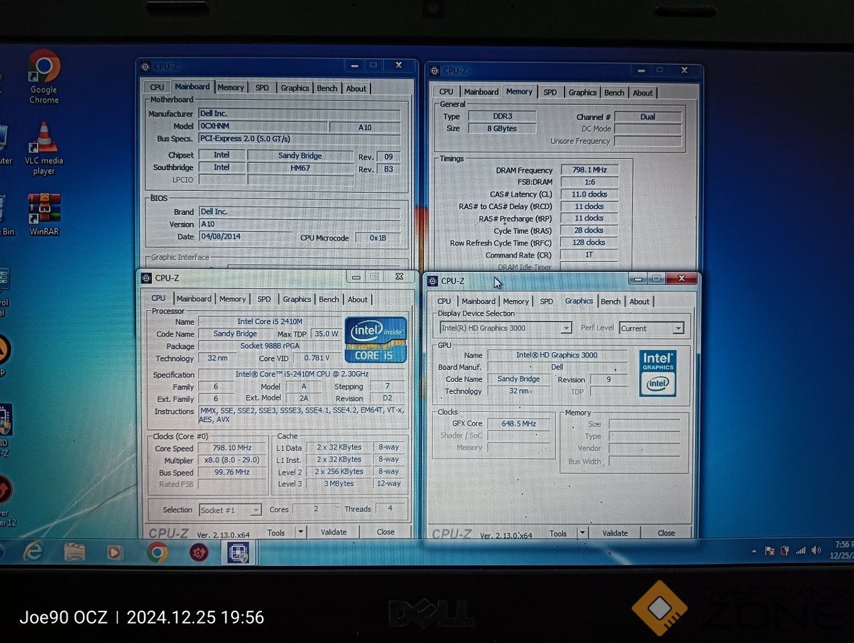Click the Southbridge value HM67

tap(300, 168)
